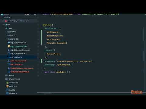Open app.component.css in the tree
The width and height of the screenshot is (146, 109).
[18, 43]
